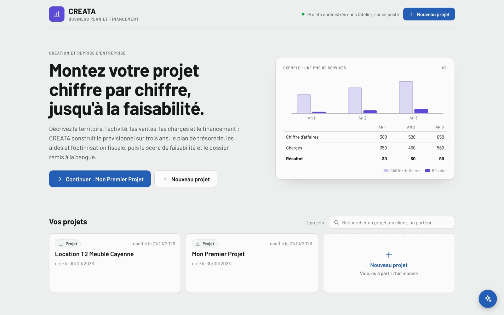Click 'Vide, ou à partir d'un modèle' caption
504x315 pixels.
(x=389, y=273)
